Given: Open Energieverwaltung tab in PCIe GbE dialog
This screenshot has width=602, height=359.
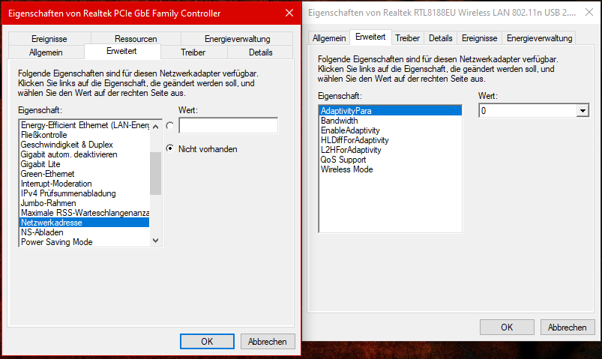Looking at the screenshot, I should click(237, 39).
